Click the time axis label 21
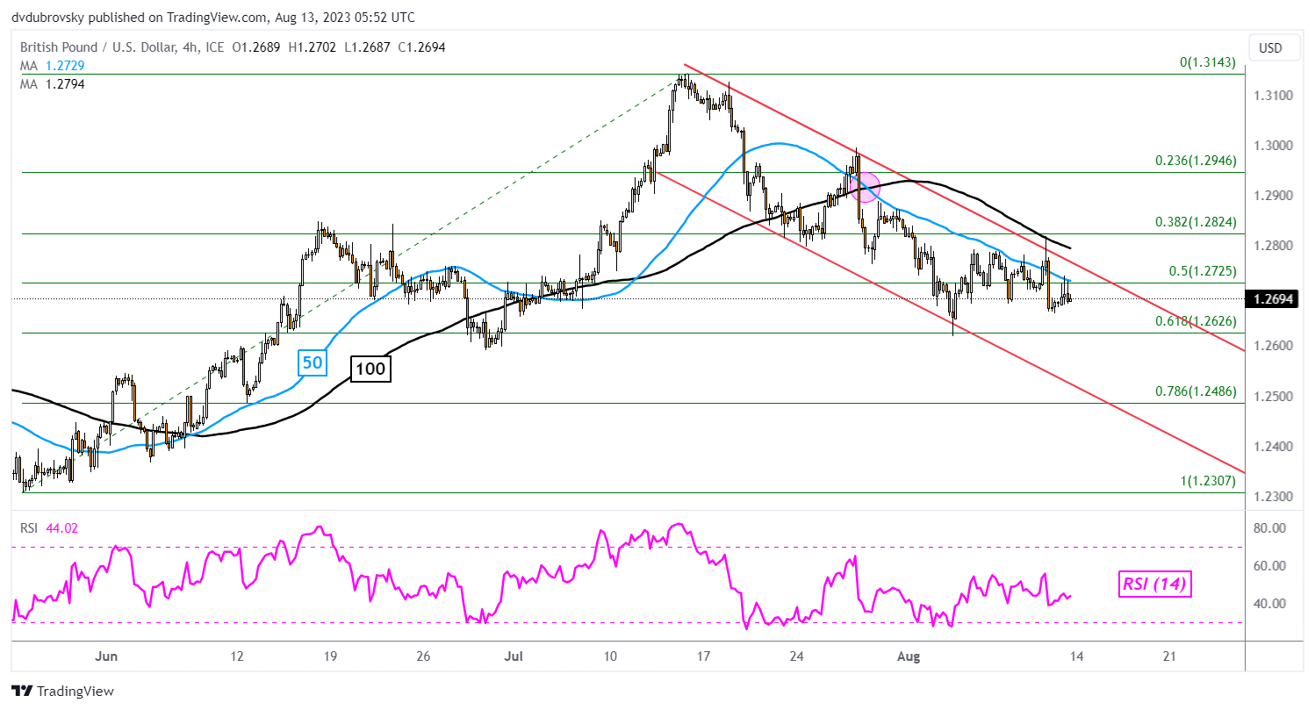 pyautogui.click(x=1168, y=656)
